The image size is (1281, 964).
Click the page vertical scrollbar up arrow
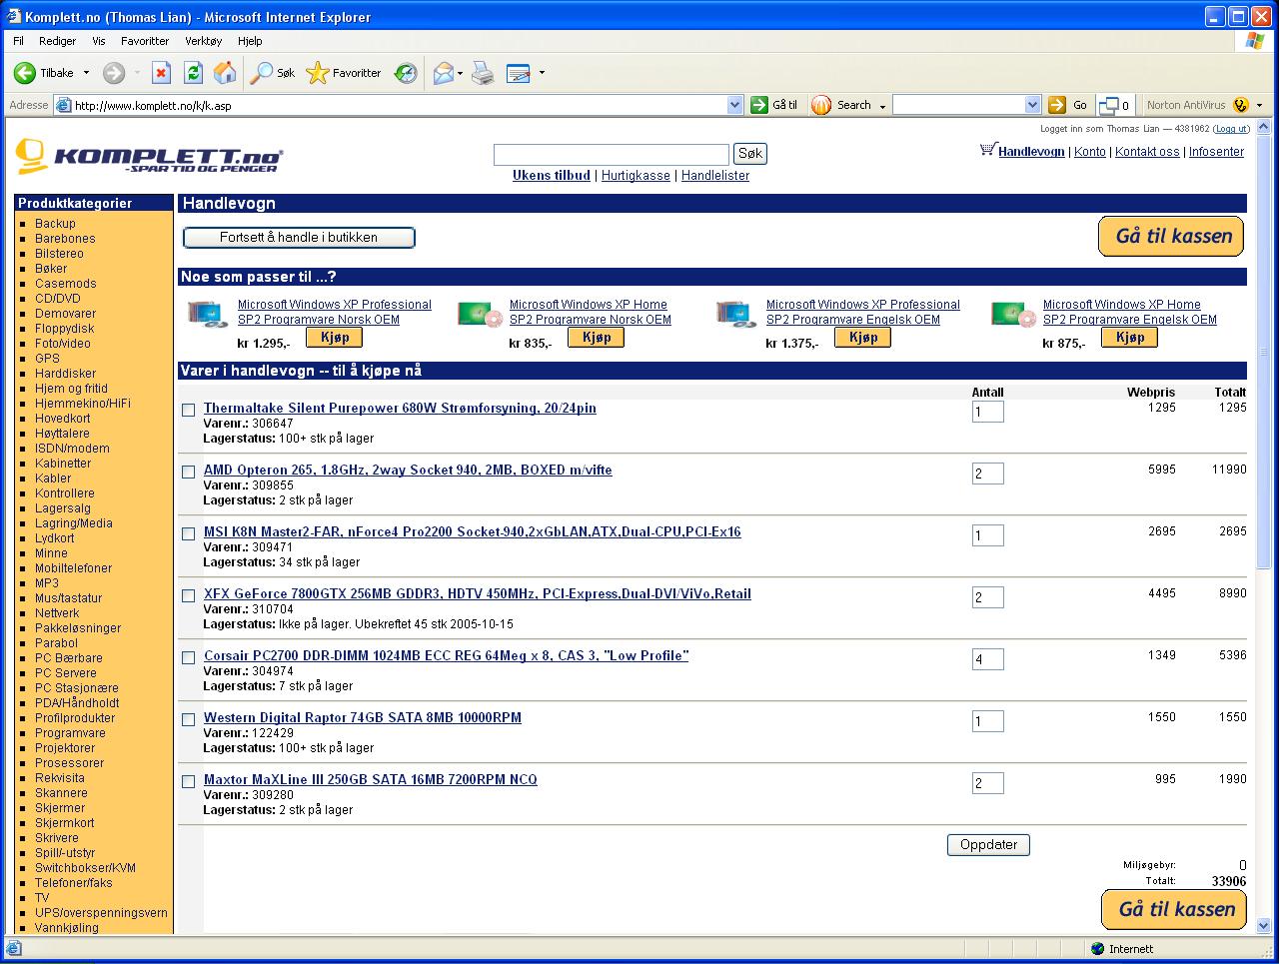[1264, 127]
